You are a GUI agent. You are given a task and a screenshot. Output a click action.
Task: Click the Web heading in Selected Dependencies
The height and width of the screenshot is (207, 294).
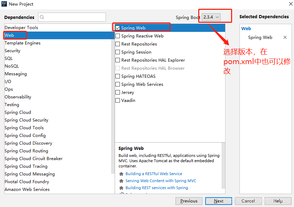[246, 29]
